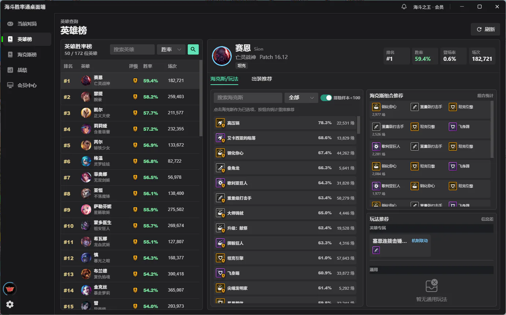Viewport: 506px width, 315px height.
Task: Focus the 搜索英雄 input field
Action: pos(132,49)
